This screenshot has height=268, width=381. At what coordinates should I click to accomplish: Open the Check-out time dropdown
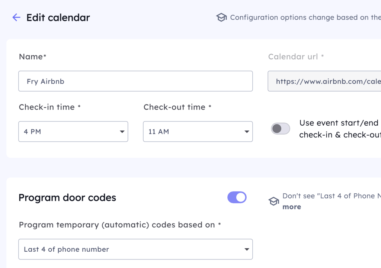click(x=198, y=132)
